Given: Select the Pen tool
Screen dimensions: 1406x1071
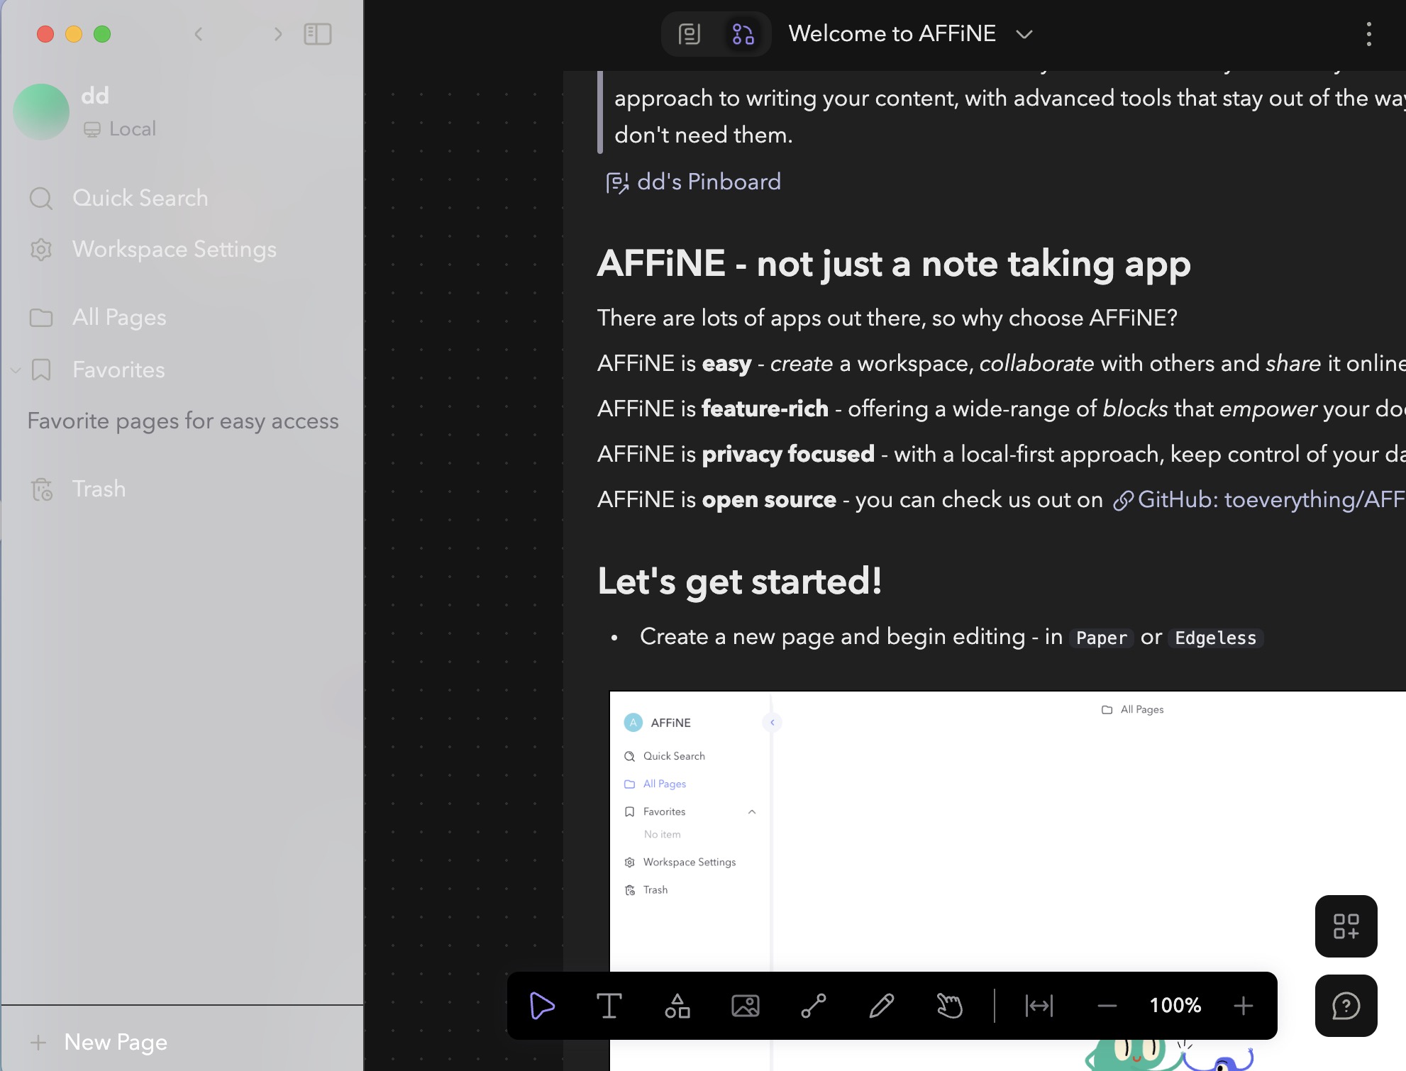Looking at the screenshot, I should (882, 1005).
